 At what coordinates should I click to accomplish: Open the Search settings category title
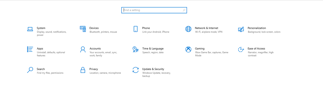41,69
